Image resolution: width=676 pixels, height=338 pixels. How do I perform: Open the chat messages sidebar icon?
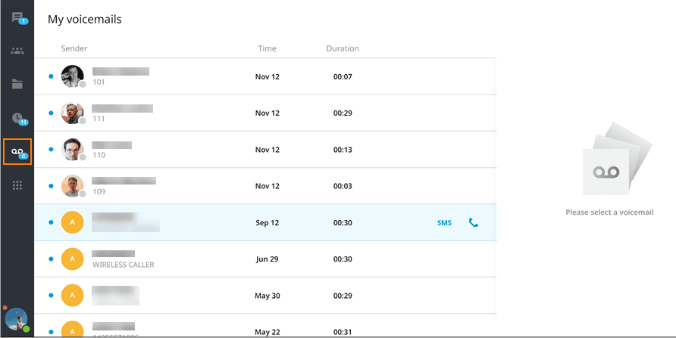pyautogui.click(x=17, y=17)
